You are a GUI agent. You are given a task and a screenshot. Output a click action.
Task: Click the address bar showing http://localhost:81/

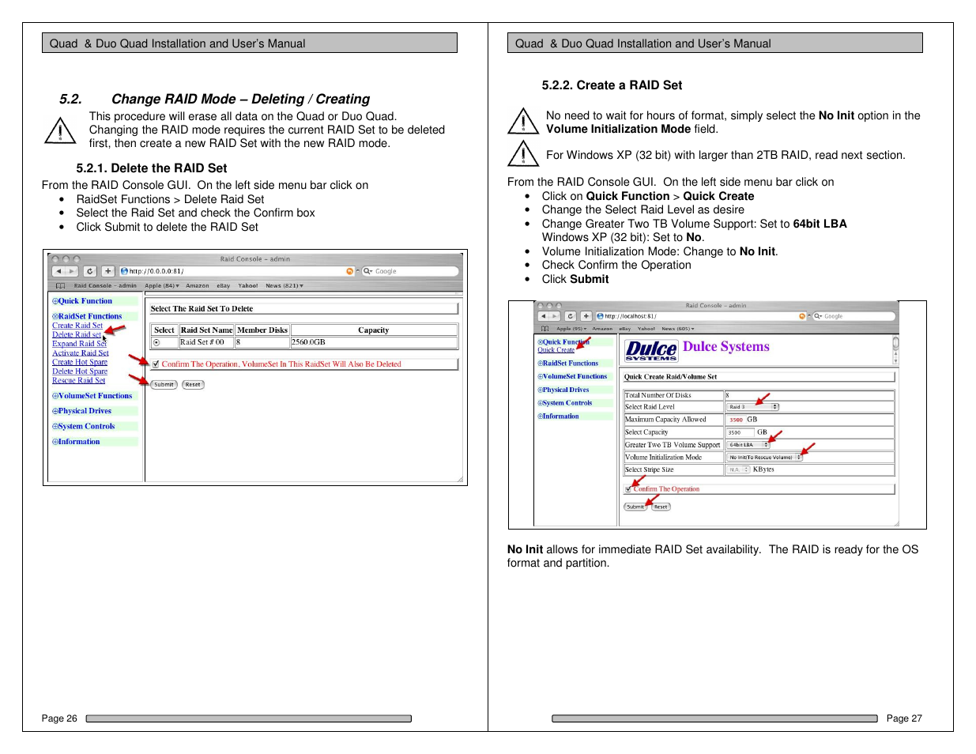pos(703,316)
